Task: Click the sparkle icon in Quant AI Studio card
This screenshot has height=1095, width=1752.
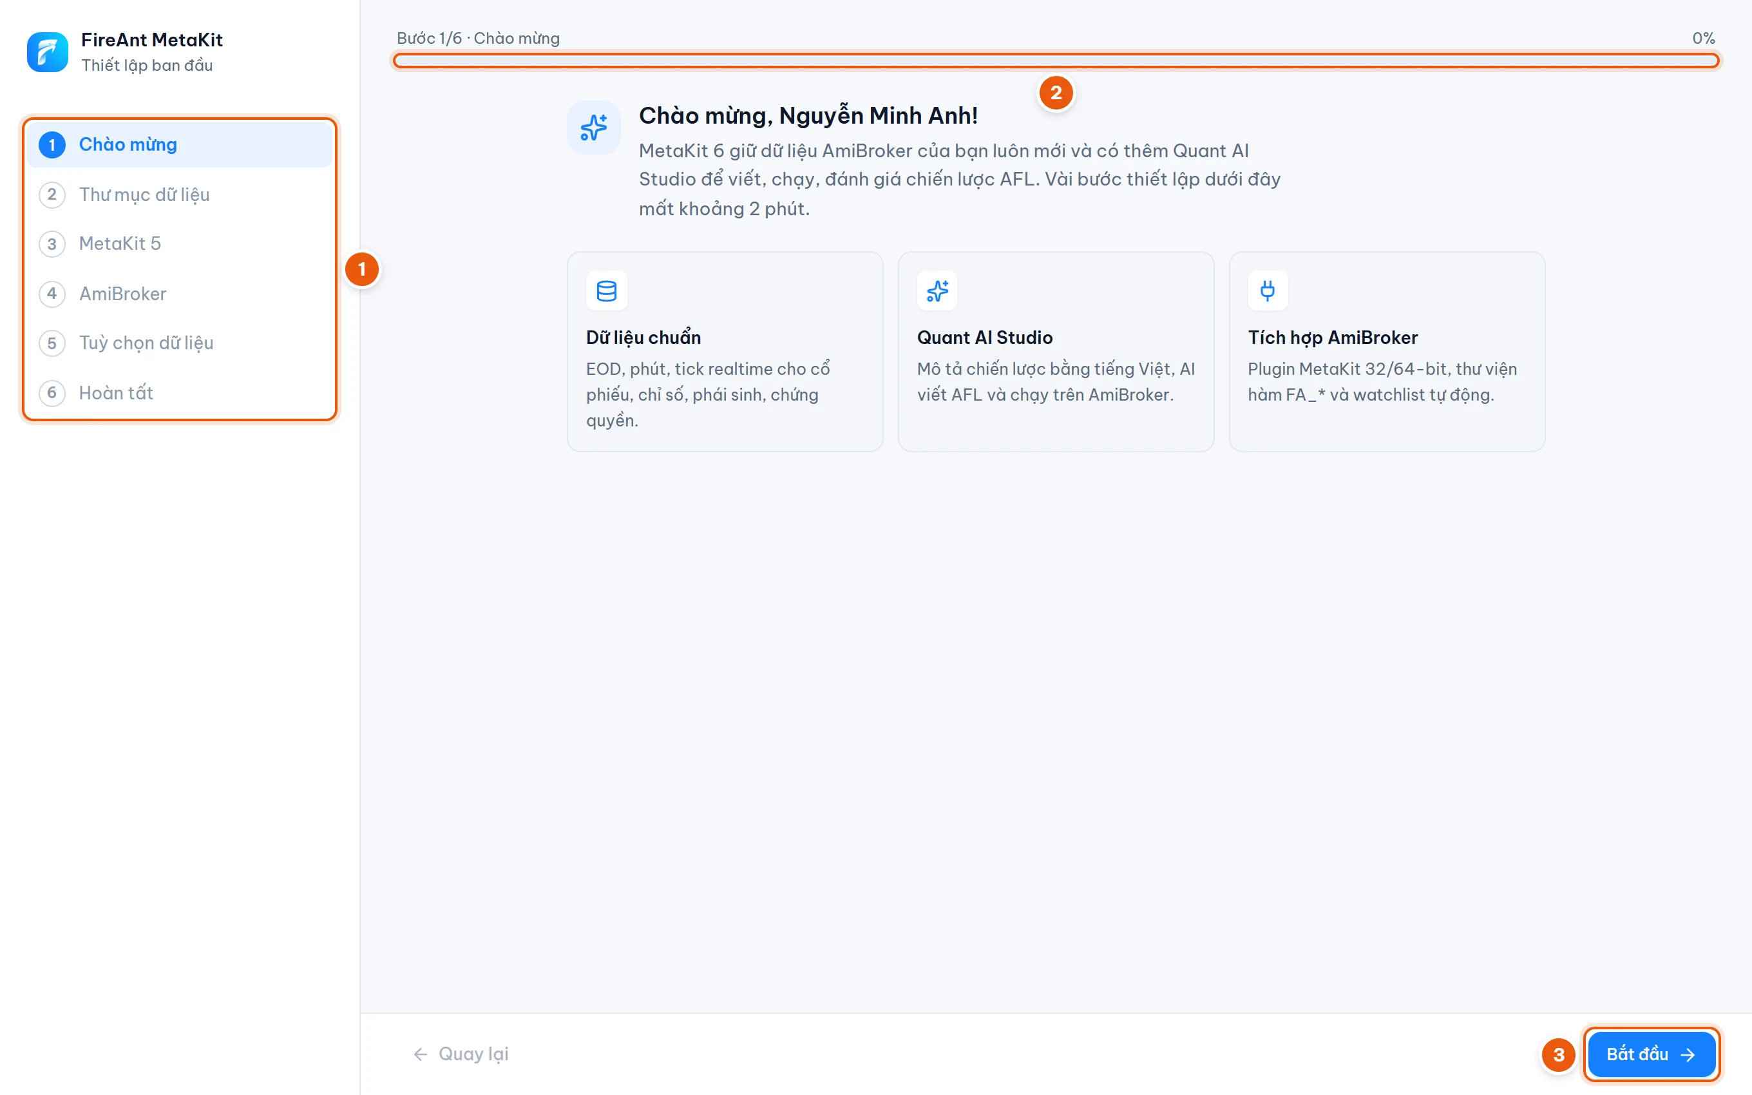Action: click(x=938, y=290)
